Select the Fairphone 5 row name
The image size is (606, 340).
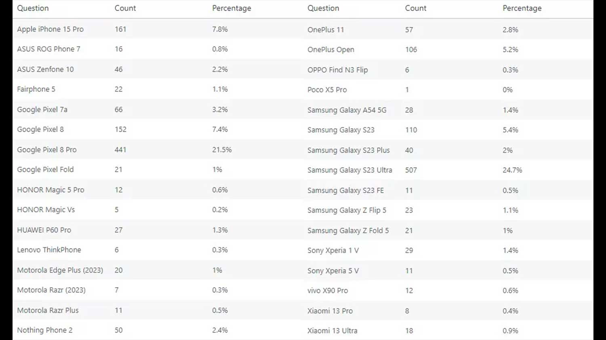(x=36, y=89)
